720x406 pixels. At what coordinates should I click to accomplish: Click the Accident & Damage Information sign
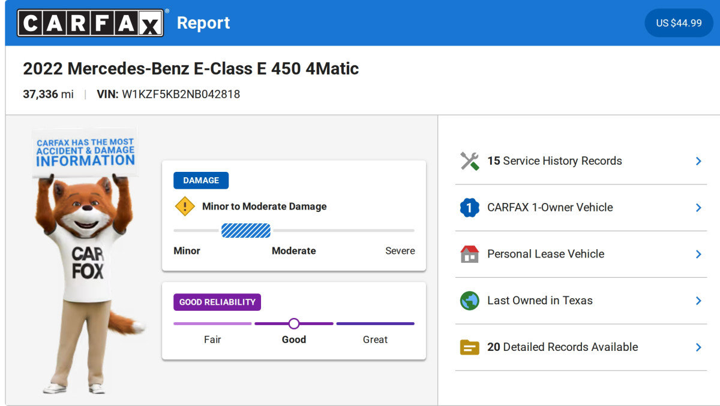point(85,153)
